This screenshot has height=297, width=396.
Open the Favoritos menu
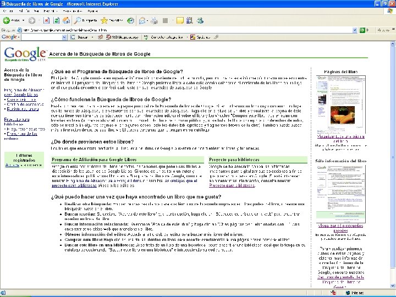[x=50, y=11]
